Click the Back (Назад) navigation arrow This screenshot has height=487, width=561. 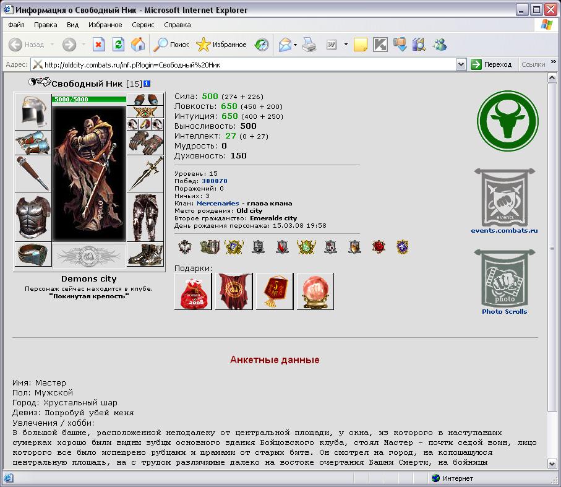click(15, 45)
